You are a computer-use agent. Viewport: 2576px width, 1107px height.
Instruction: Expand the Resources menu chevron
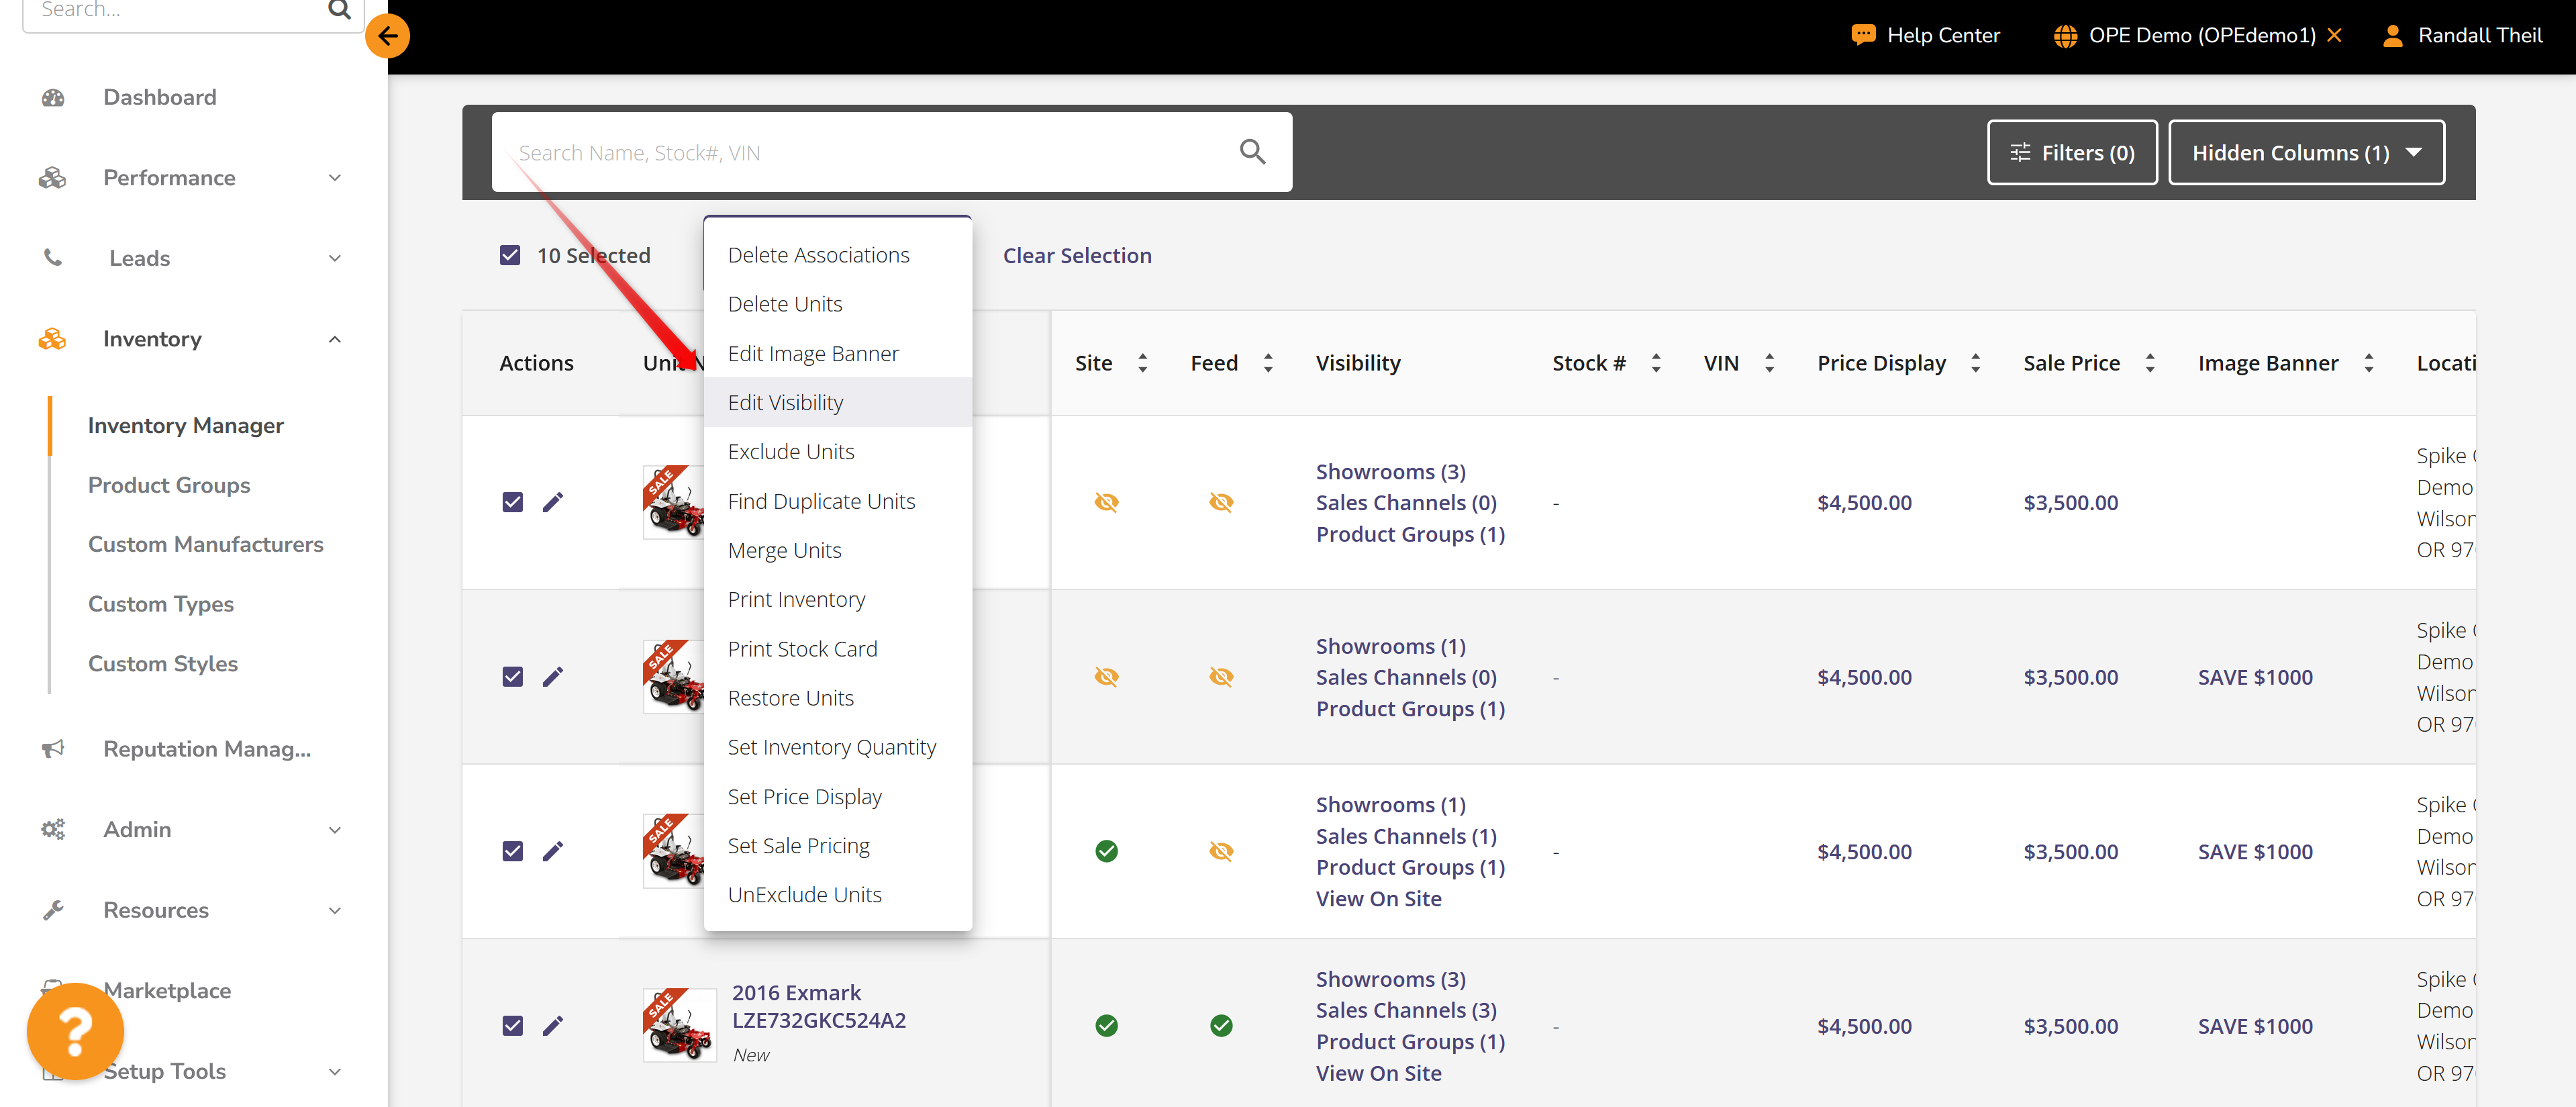pyautogui.click(x=335, y=910)
